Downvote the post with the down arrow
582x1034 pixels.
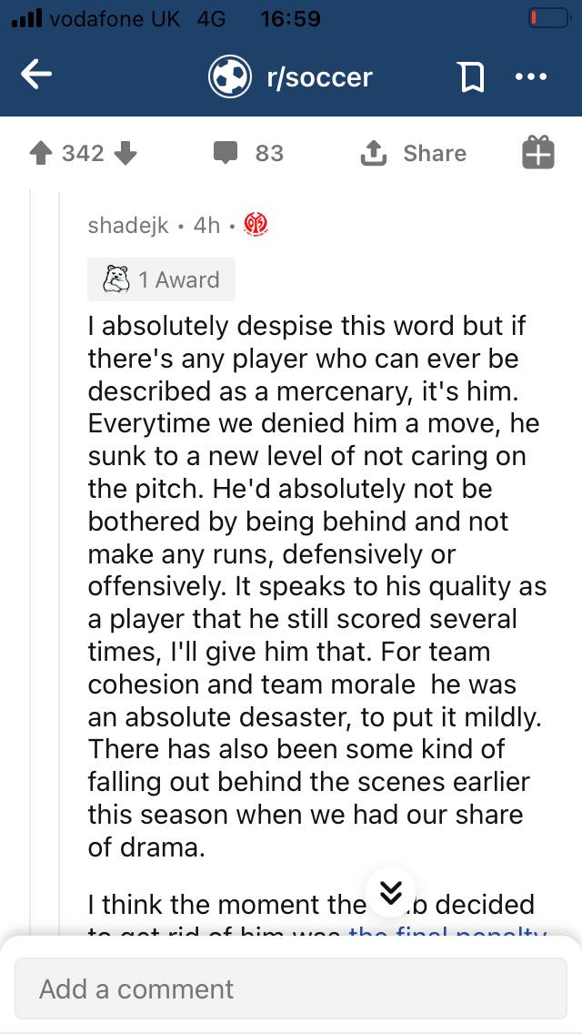click(x=125, y=154)
